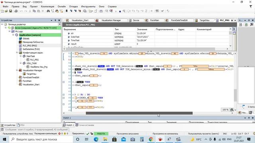Open the Компиляция menu

(x=47, y=6)
